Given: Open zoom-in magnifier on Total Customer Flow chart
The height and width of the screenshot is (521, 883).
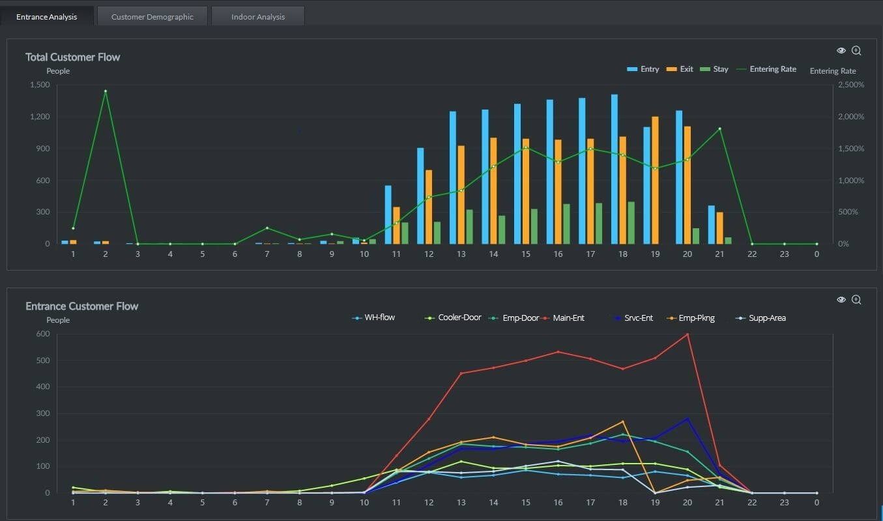Looking at the screenshot, I should (x=856, y=50).
